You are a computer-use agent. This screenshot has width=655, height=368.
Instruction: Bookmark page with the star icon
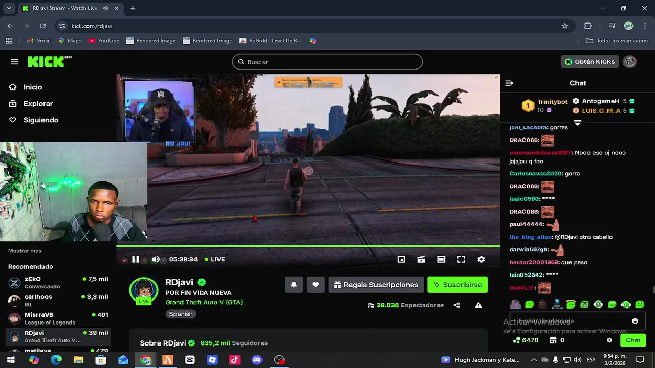coord(565,26)
